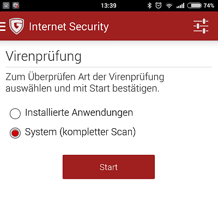Screen dimensions: 218x201
Task: Tap the Wi-Fi signal icon
Action: (x=169, y=6)
